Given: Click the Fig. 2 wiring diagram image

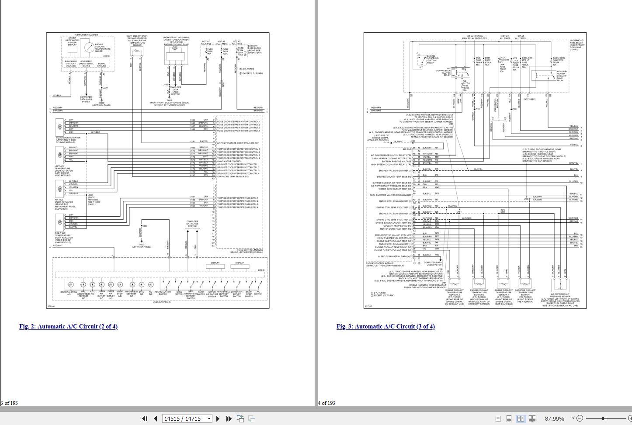Looking at the screenshot, I should point(158,170).
